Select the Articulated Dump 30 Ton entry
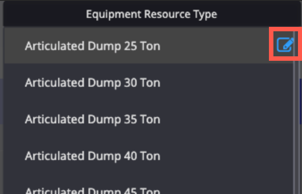 pyautogui.click(x=148, y=82)
